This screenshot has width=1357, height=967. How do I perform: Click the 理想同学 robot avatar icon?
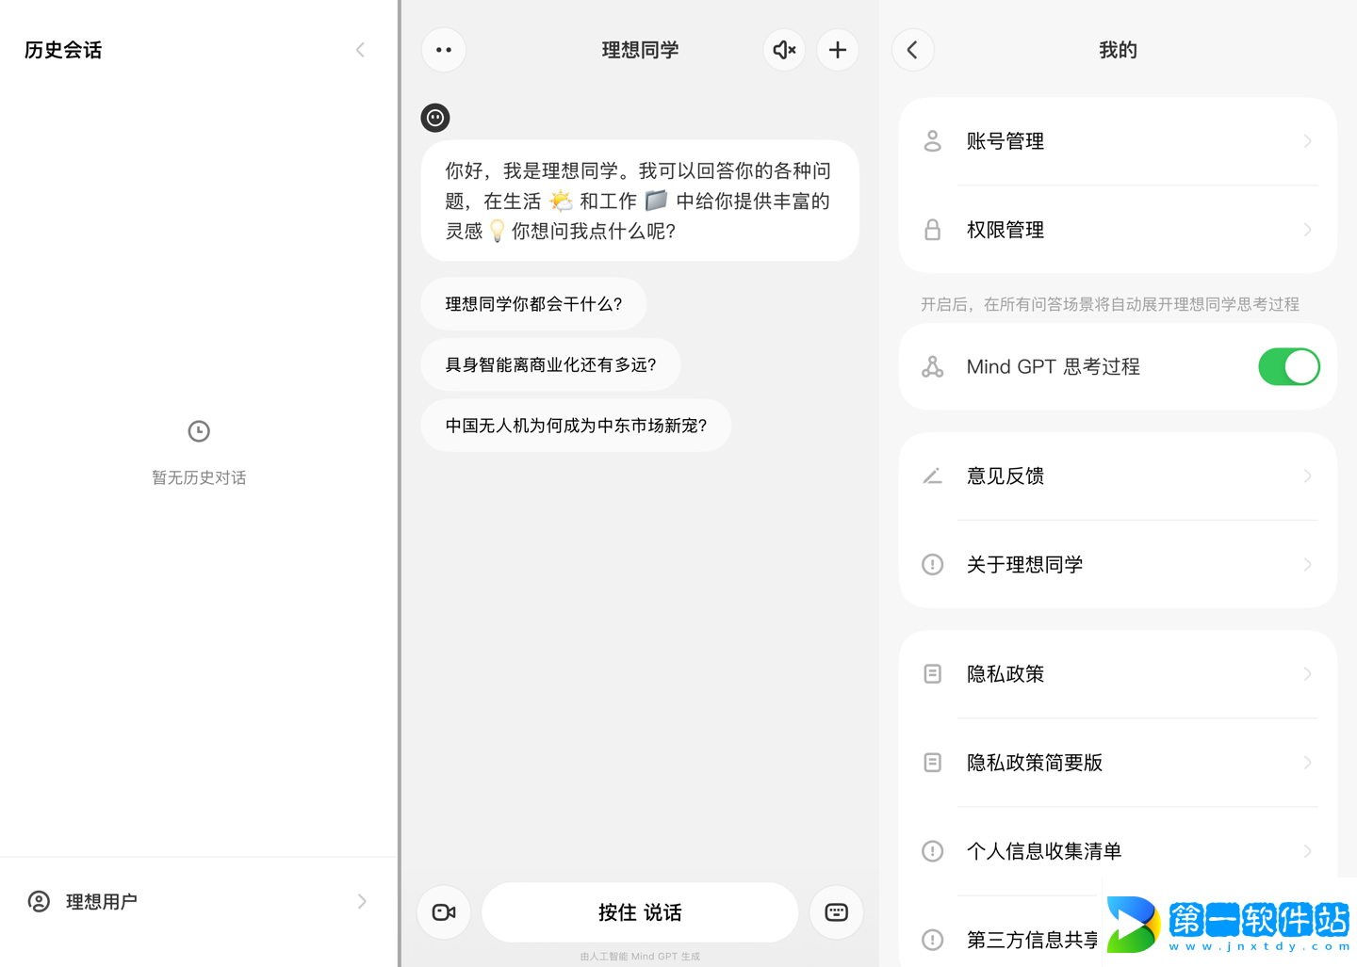point(435,118)
